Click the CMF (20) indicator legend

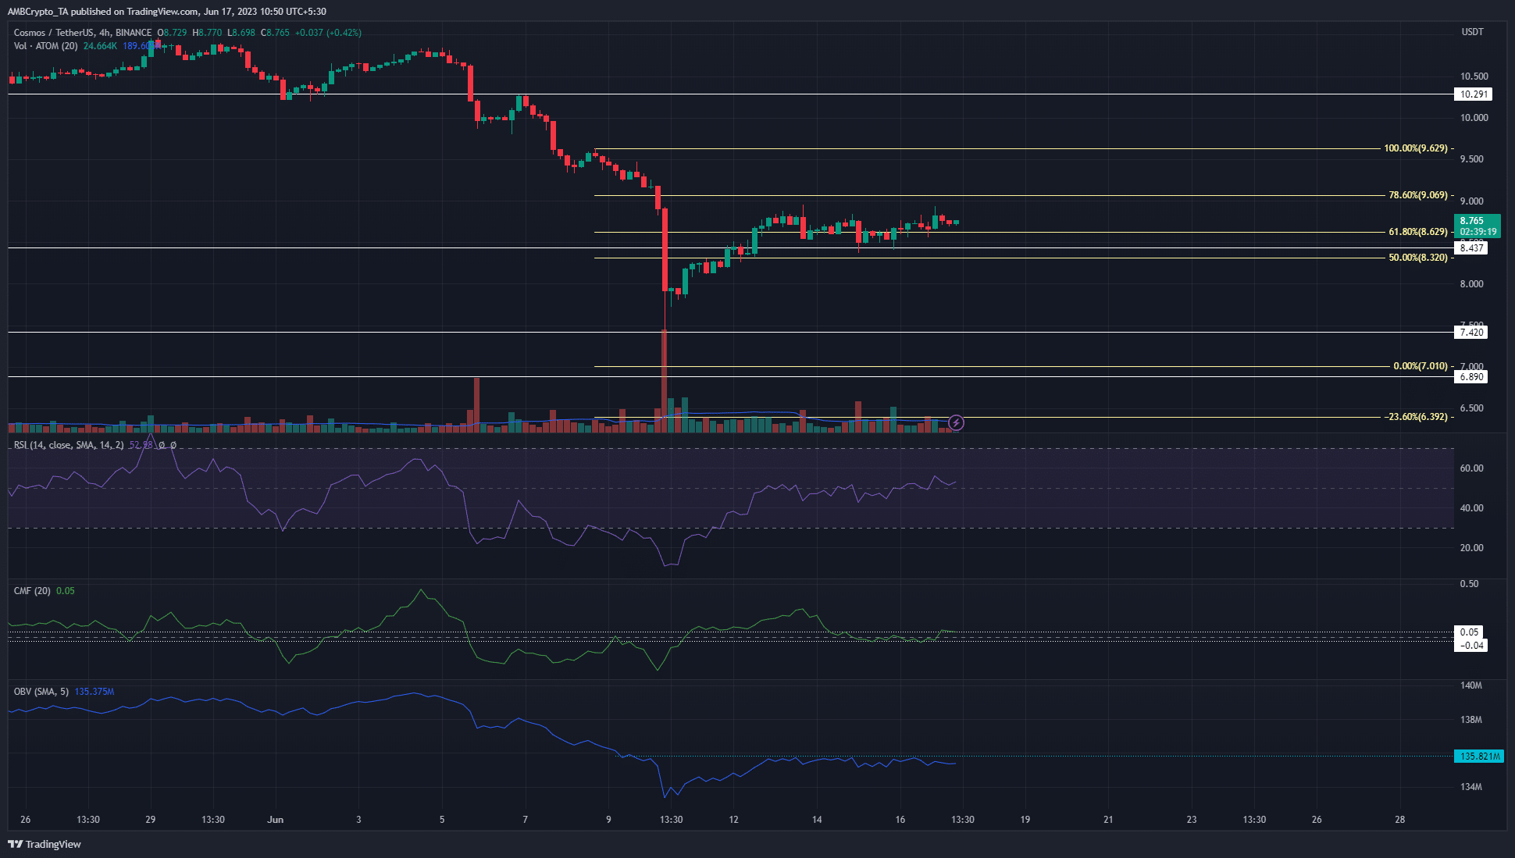click(32, 591)
